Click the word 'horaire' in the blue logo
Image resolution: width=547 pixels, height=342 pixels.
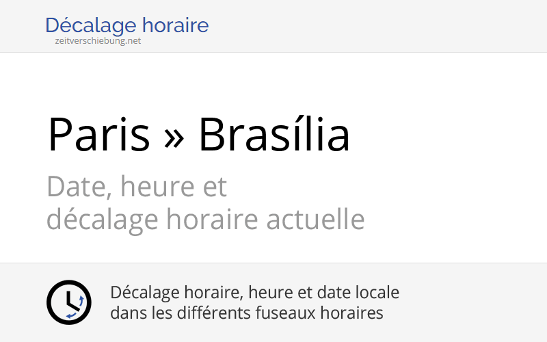[176, 26]
